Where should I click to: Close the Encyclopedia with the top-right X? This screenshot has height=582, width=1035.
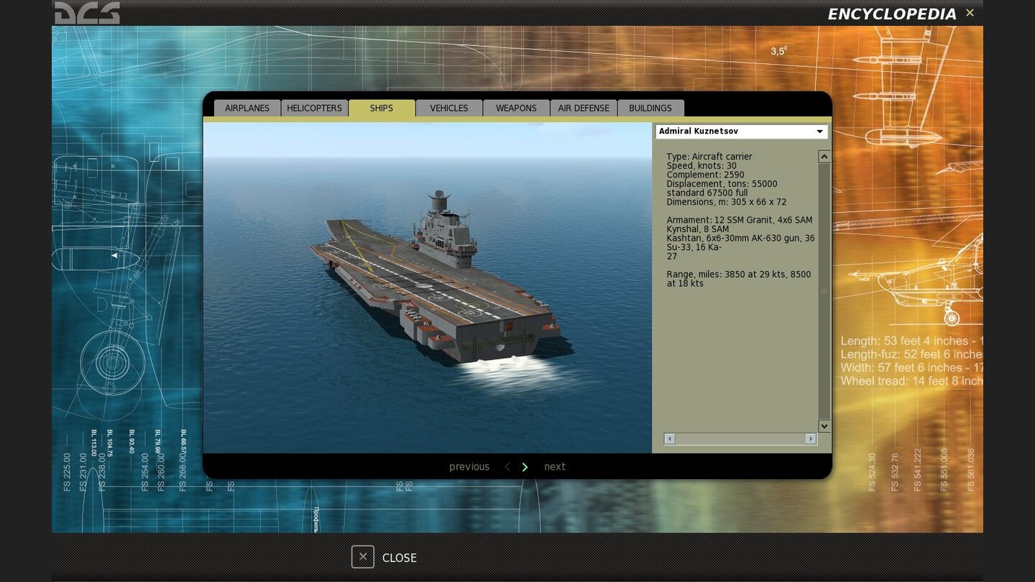(970, 13)
